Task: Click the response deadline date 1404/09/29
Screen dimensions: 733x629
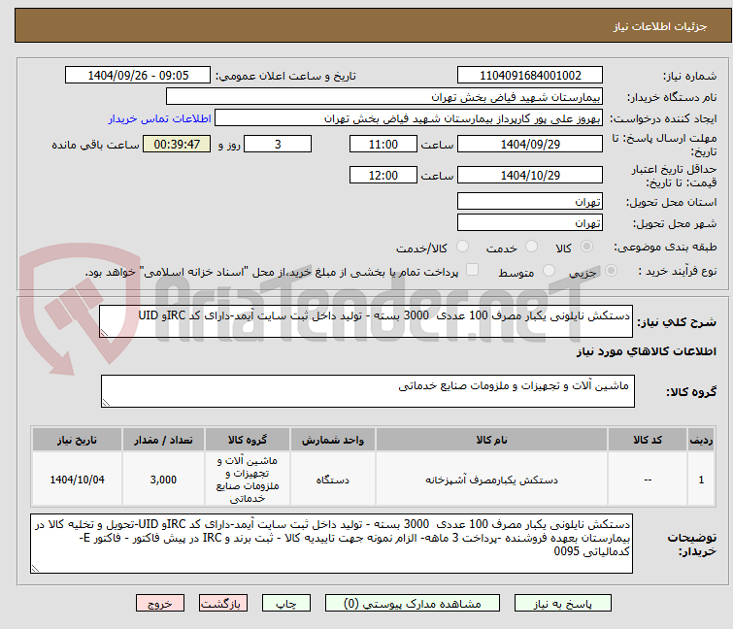Action: pyautogui.click(x=530, y=144)
